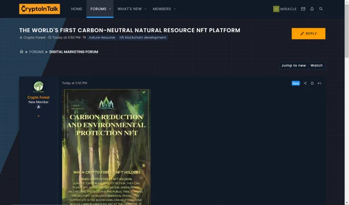Click the MIRACLE user avatar
349x205 pixels.
(x=276, y=9)
